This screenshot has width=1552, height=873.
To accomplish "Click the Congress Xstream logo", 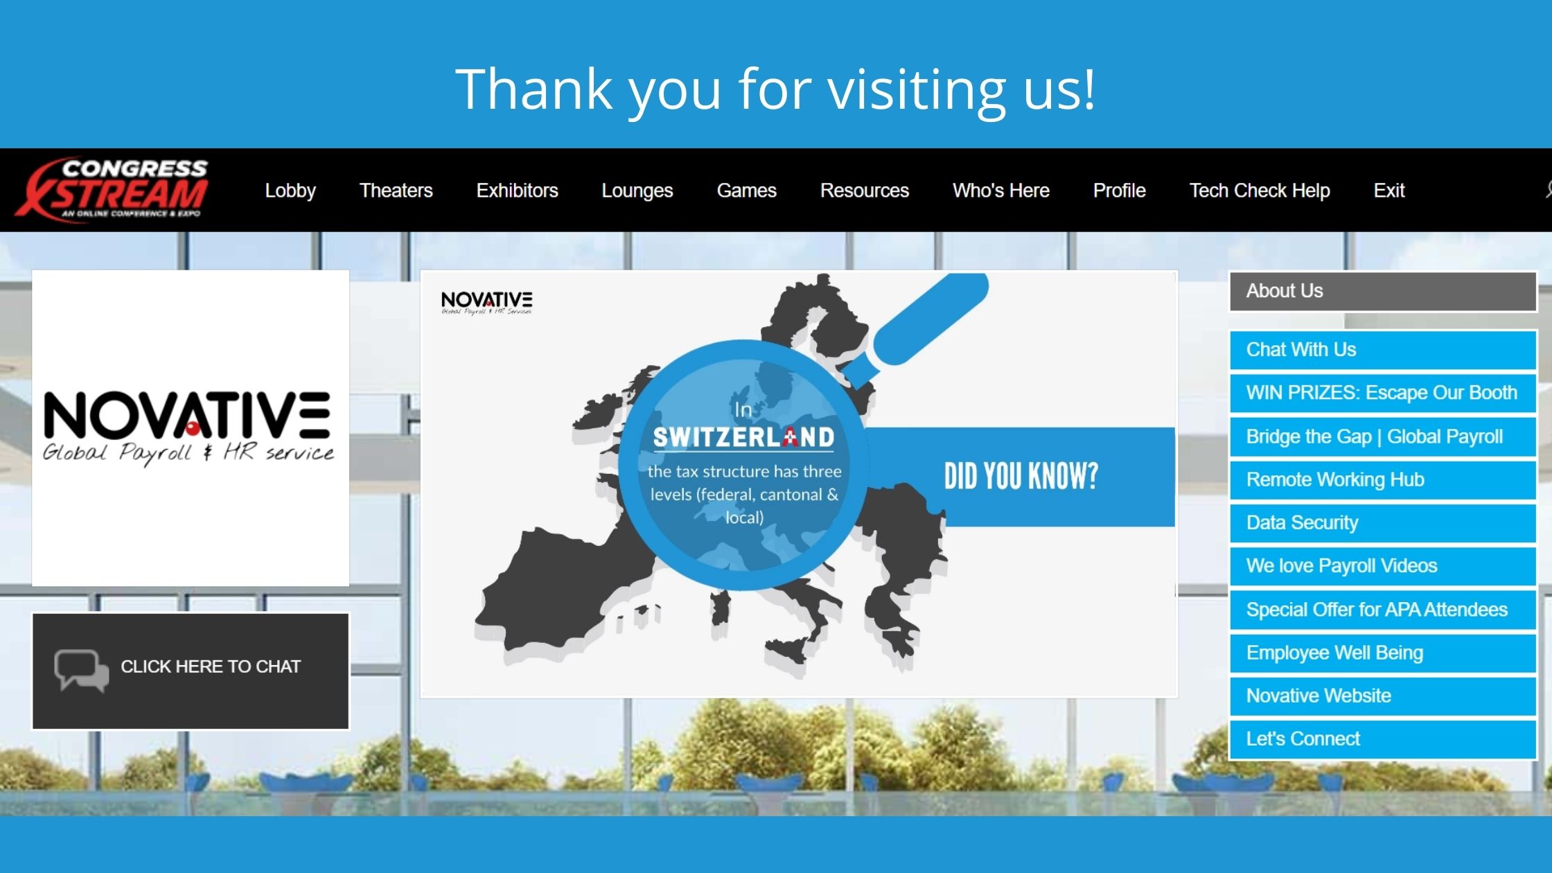I will [x=112, y=189].
